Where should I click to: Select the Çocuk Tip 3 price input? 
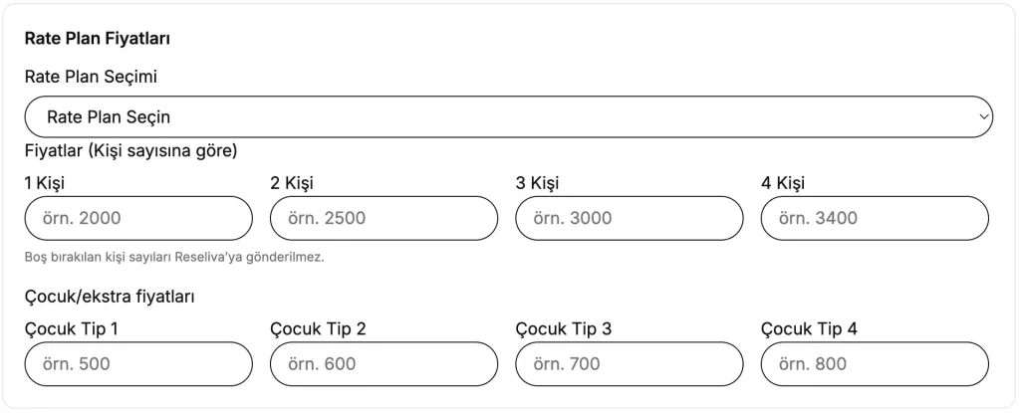629,364
